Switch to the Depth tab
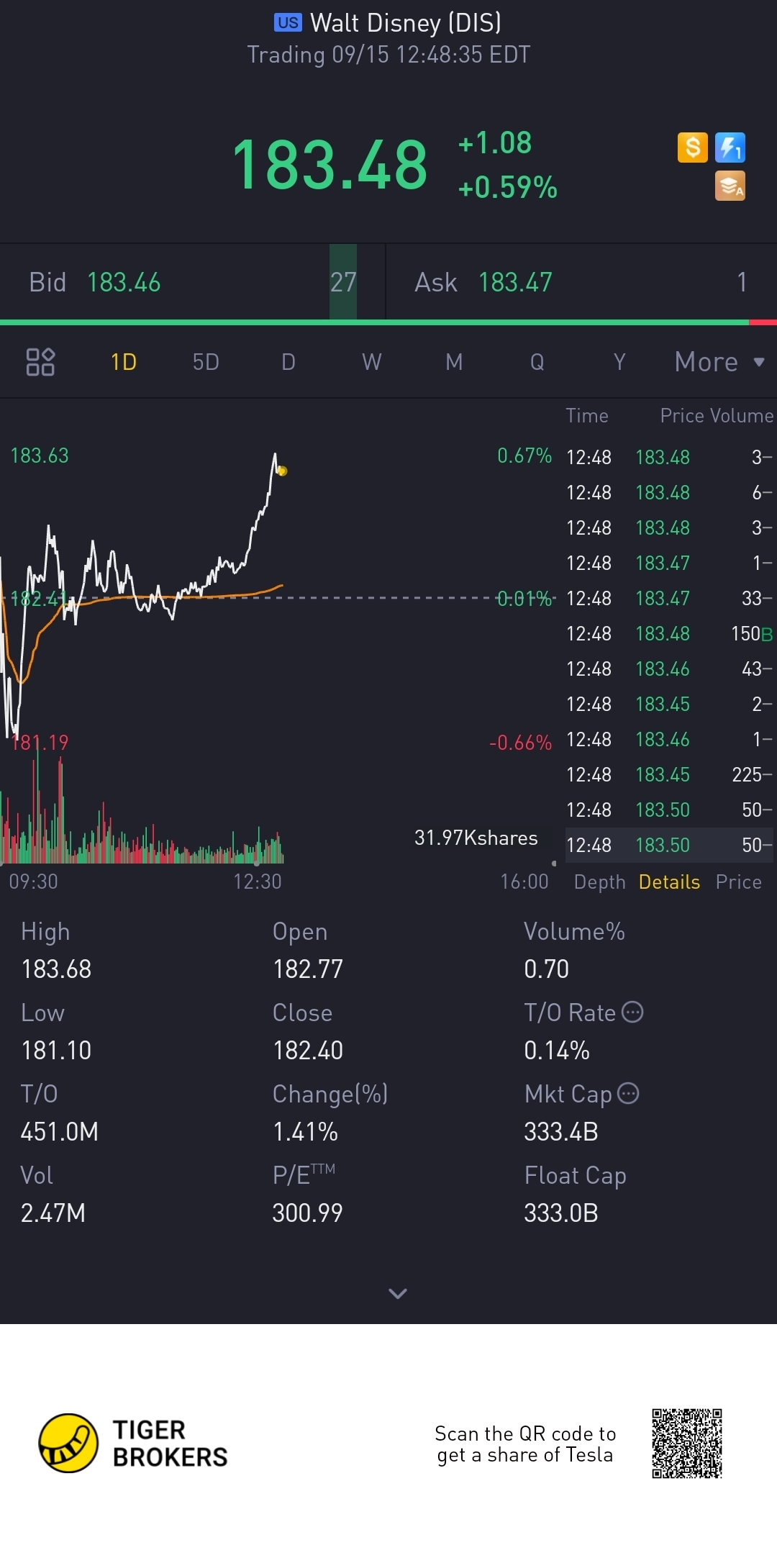This screenshot has width=777, height=1563. 599,882
